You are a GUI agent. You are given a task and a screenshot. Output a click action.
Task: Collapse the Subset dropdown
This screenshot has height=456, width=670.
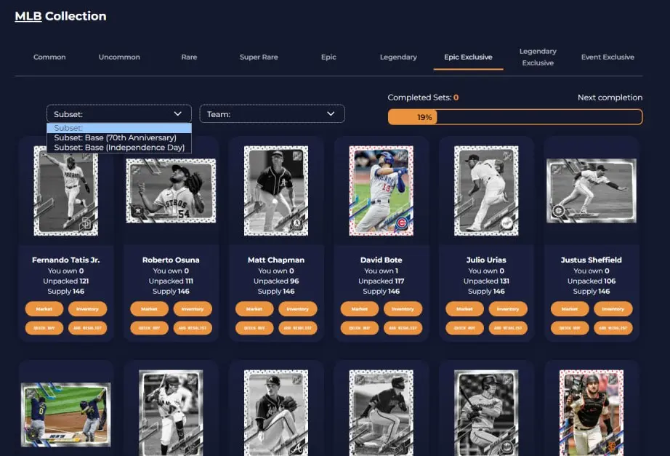[118, 113]
